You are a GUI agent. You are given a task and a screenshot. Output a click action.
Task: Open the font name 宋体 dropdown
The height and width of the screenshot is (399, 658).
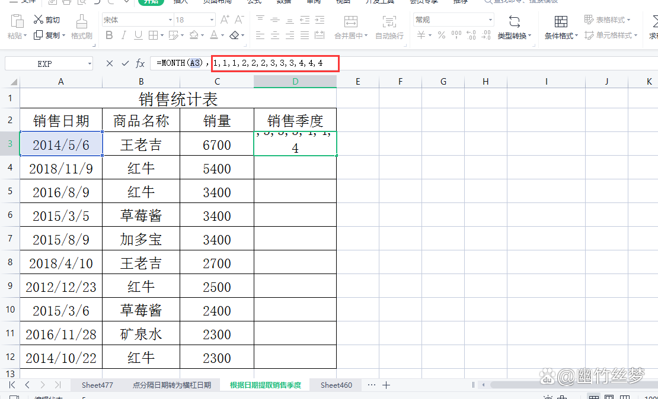point(170,20)
